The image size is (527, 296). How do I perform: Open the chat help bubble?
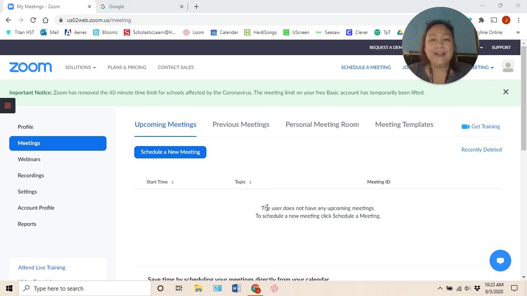pos(500,261)
